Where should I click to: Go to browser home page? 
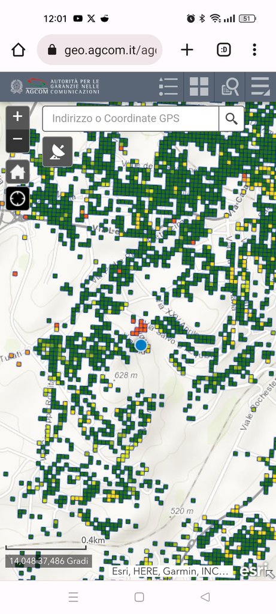19,50
